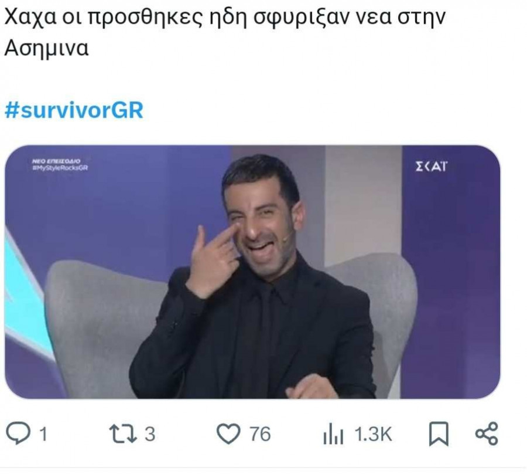The image size is (527, 474).
Task: Click the 76 likes count
Action: pos(260,434)
